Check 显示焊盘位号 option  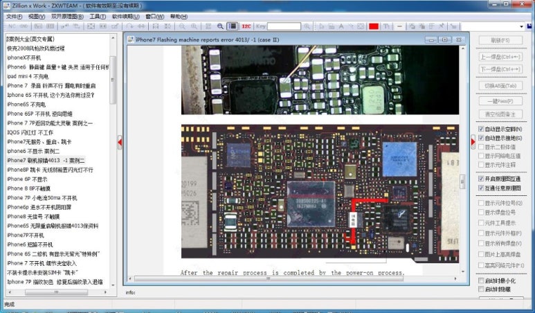(481, 213)
